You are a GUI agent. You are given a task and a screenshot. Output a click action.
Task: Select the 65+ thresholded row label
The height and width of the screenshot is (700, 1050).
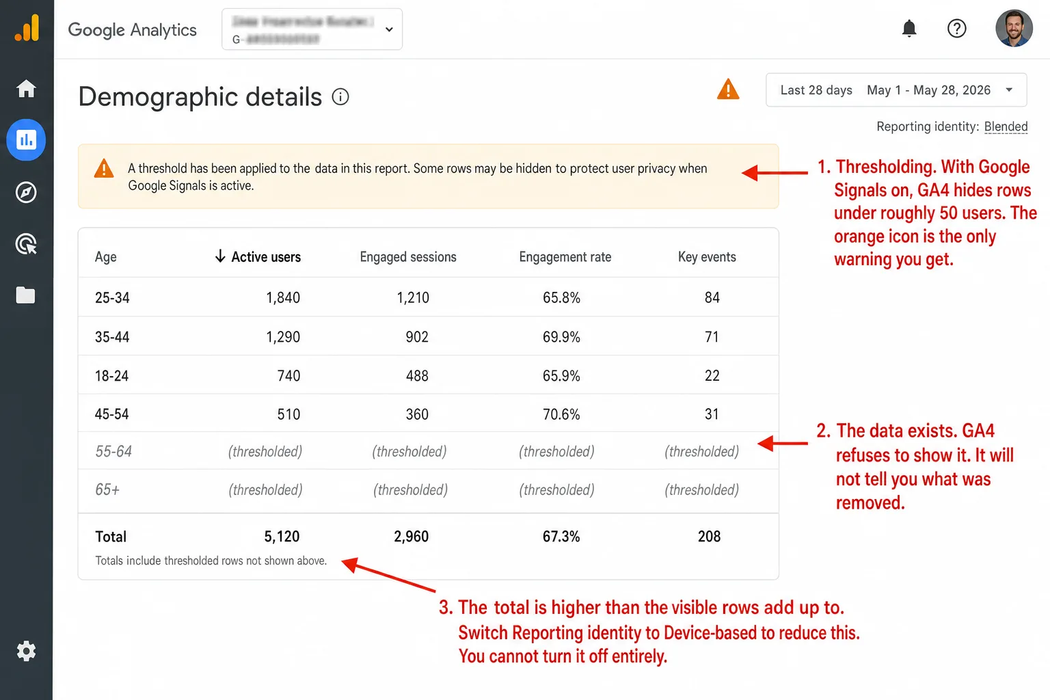point(107,490)
